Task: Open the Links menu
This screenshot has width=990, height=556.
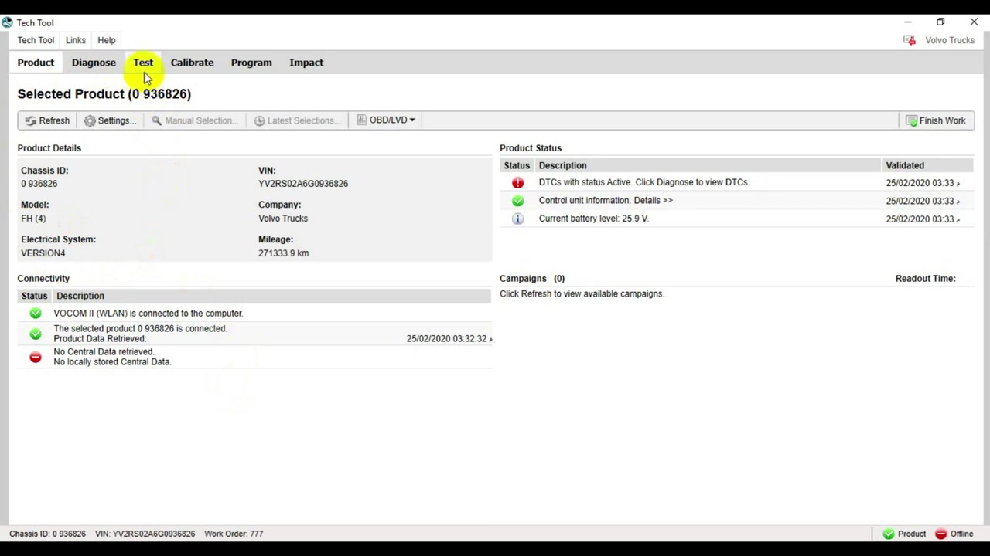Action: (76, 40)
